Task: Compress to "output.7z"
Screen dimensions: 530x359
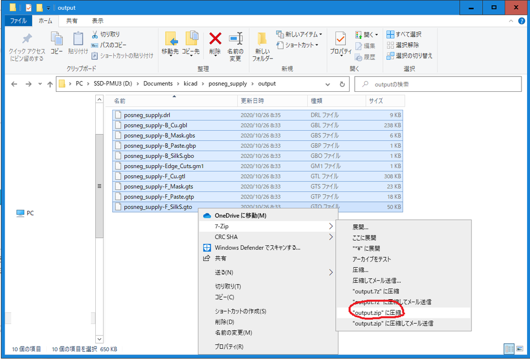Action: click(x=403, y=291)
